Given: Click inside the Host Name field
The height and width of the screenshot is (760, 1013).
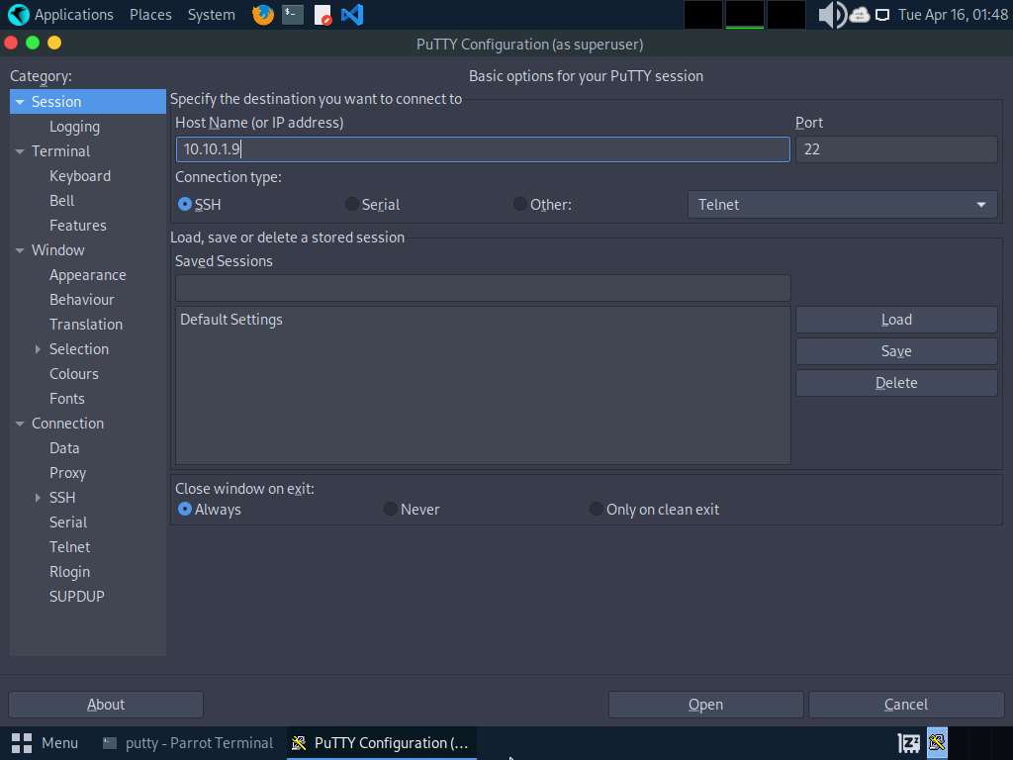Looking at the screenshot, I should (x=482, y=148).
